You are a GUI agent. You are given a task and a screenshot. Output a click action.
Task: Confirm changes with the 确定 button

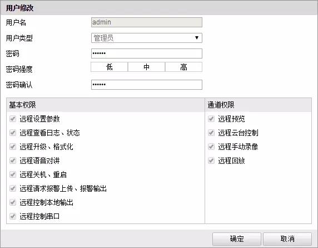(237, 239)
